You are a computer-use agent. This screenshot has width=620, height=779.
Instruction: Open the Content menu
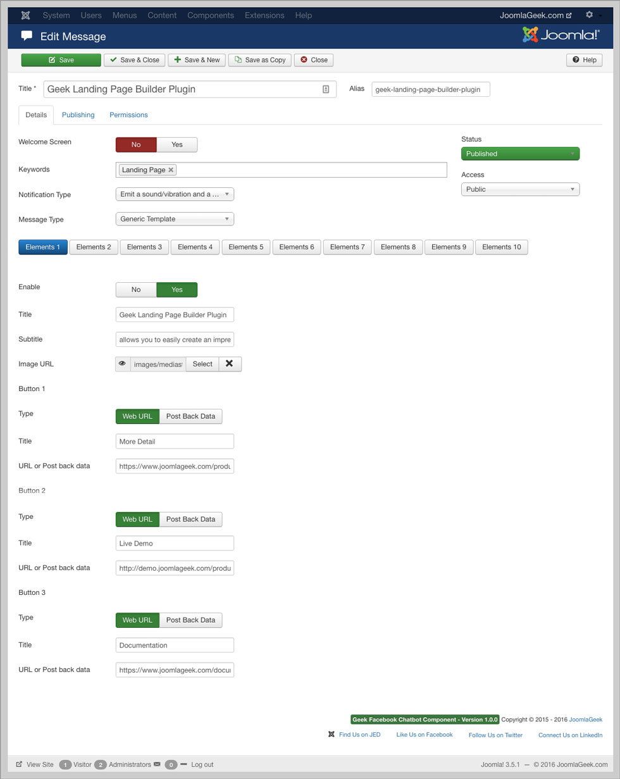pos(162,15)
